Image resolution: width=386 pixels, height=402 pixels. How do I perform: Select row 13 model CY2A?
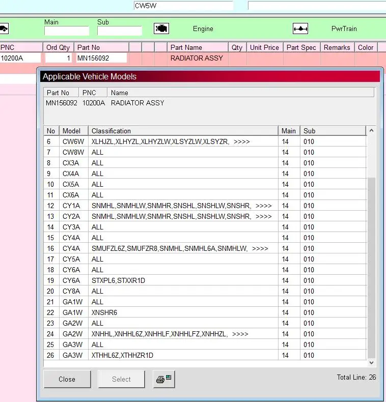click(205, 216)
